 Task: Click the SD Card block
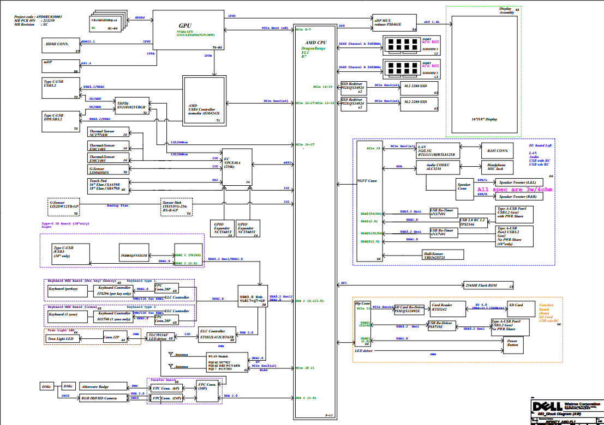point(521,309)
